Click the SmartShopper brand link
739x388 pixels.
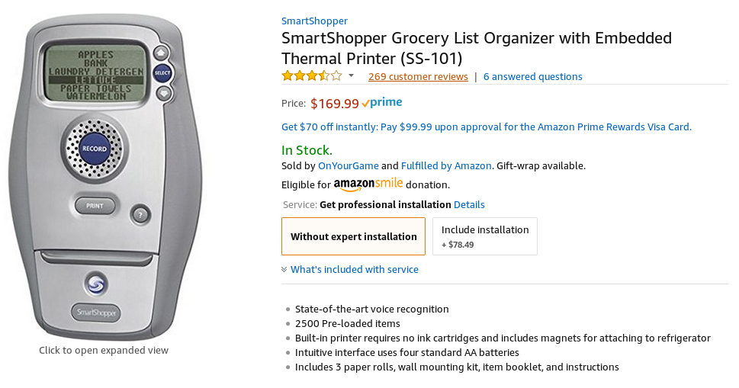314,21
